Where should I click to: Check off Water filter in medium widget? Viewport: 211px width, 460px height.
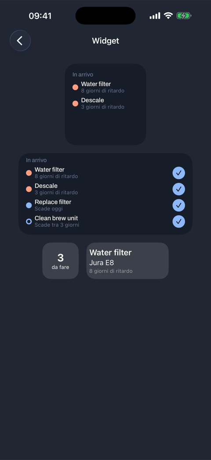point(178,173)
